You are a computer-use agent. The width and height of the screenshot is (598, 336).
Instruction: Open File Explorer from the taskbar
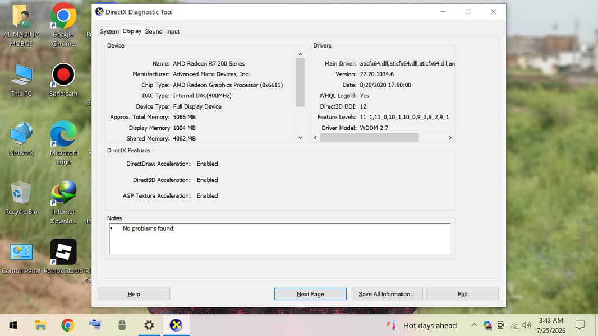40,325
